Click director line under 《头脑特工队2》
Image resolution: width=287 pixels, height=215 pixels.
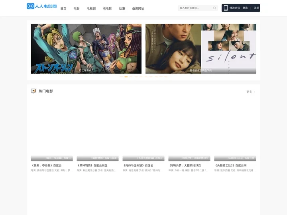pos(235,170)
